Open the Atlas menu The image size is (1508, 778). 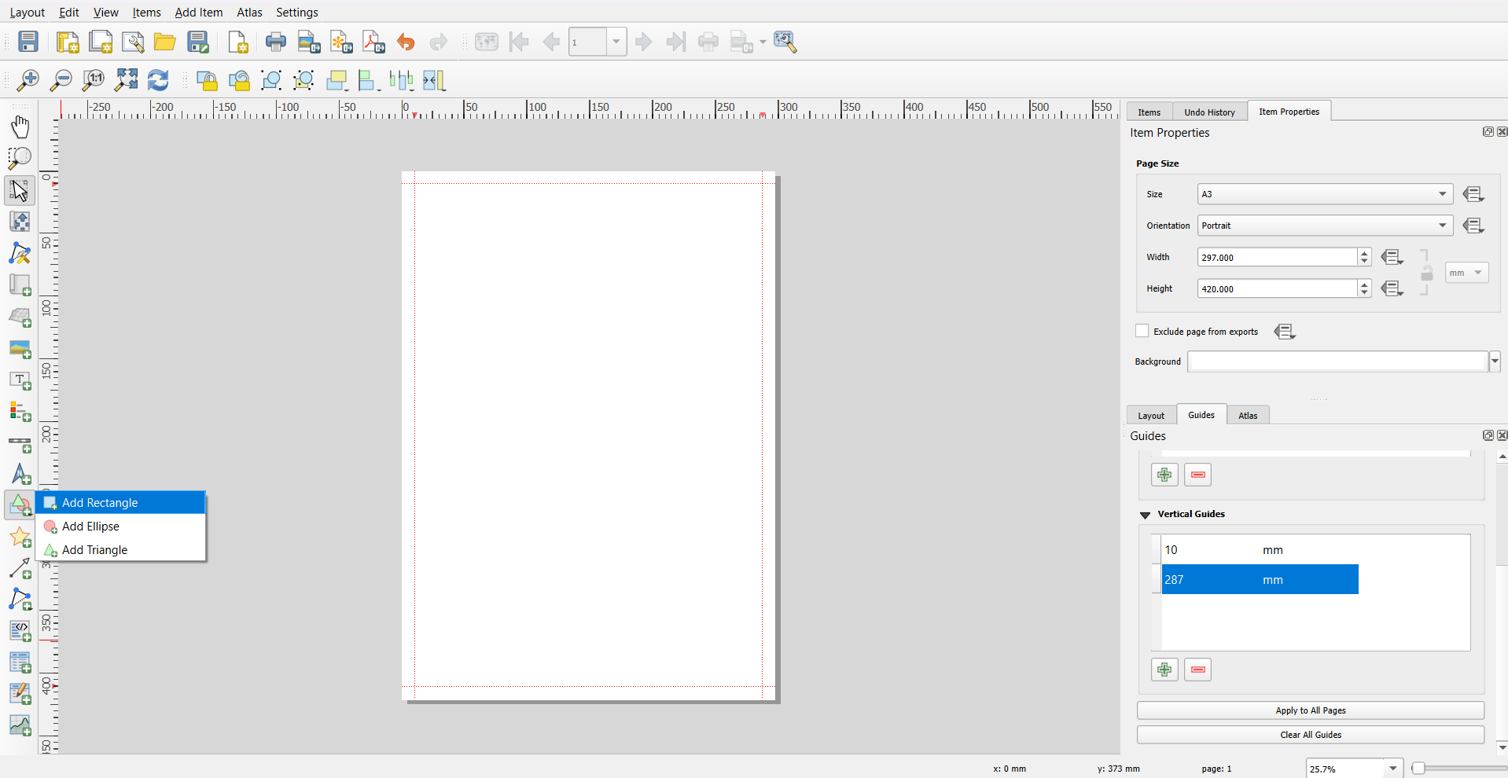tap(249, 13)
